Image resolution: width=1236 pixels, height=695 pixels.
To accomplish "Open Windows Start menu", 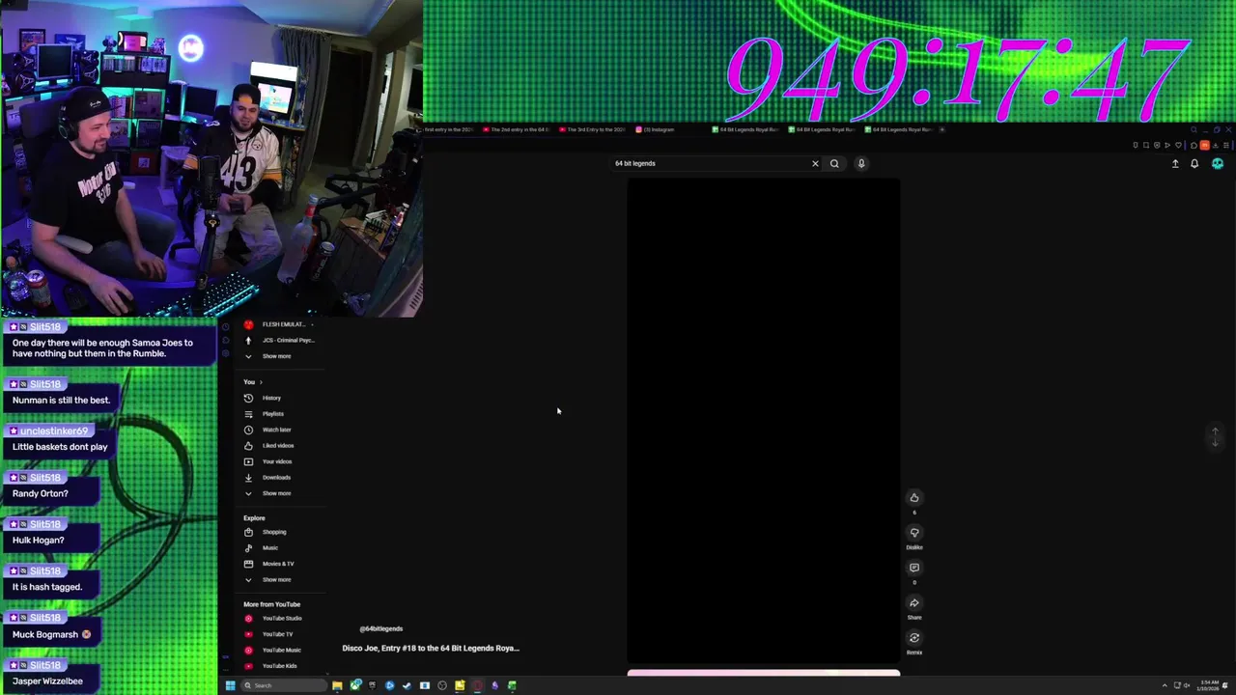I will pos(230,685).
